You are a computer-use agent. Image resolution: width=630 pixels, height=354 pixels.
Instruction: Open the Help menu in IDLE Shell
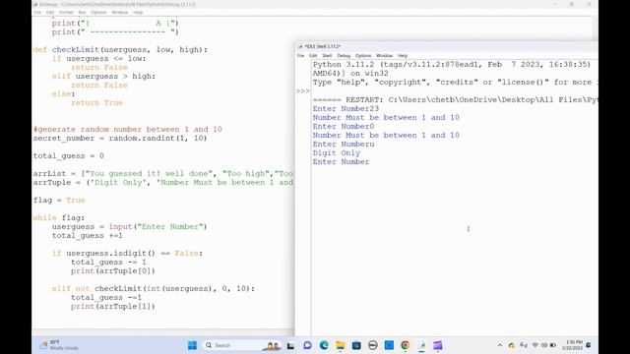coord(403,56)
